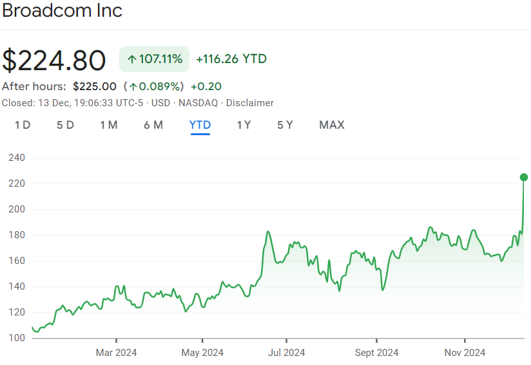The image size is (531, 365).
Task: Click the 100 y-axis label
Action: pyautogui.click(x=17, y=337)
